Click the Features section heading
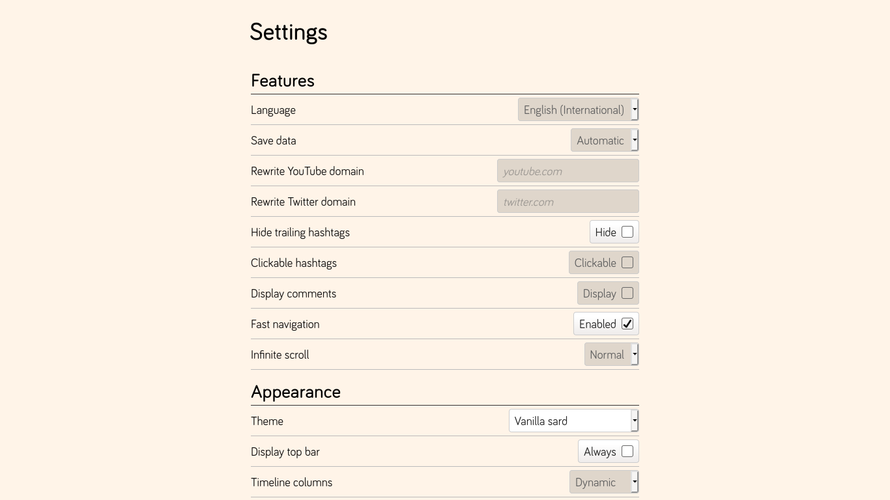890x500 pixels. point(283,81)
